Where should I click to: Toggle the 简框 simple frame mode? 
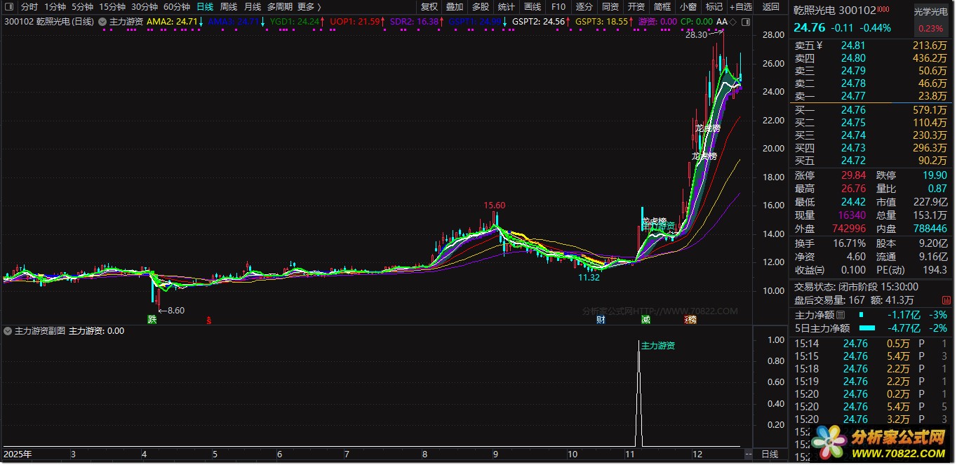click(662, 7)
